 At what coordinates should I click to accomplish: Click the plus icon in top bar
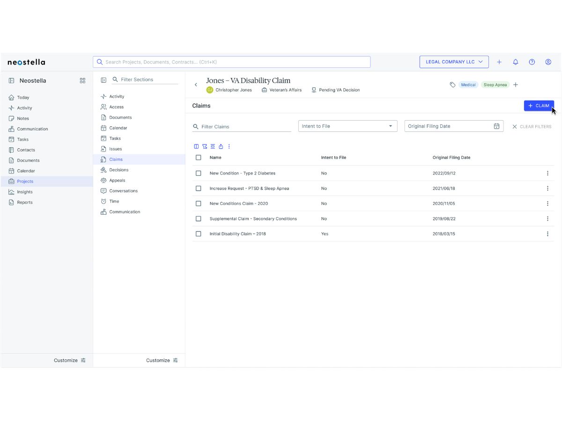[x=499, y=62]
